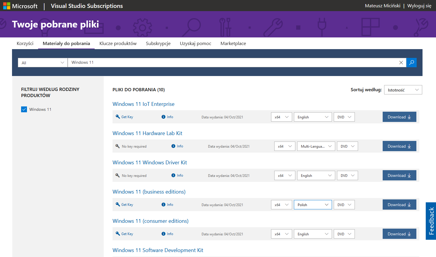Open DVD dropdown for business editions
Screen dimensions: 436x257
pos(344,205)
